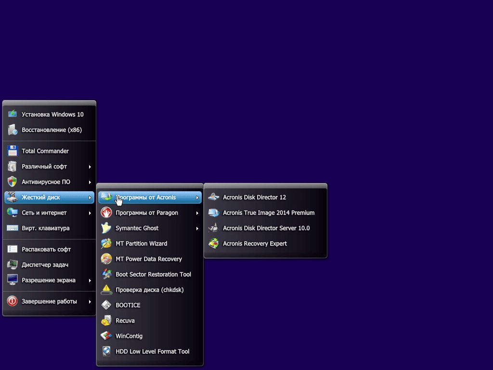The height and width of the screenshot is (370, 493).
Task: Click the MT Power Data Recovery icon
Action: pyautogui.click(x=106, y=259)
